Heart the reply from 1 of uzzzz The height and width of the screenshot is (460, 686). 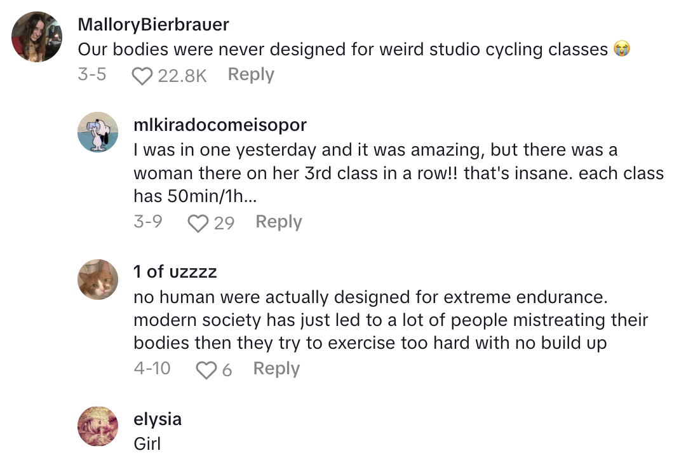click(x=206, y=370)
